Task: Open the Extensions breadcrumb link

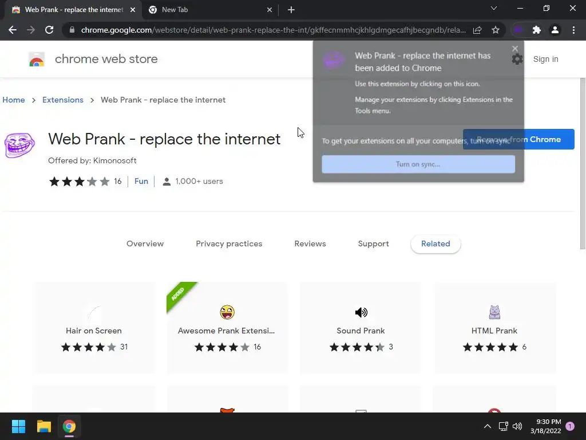Action: [63, 100]
